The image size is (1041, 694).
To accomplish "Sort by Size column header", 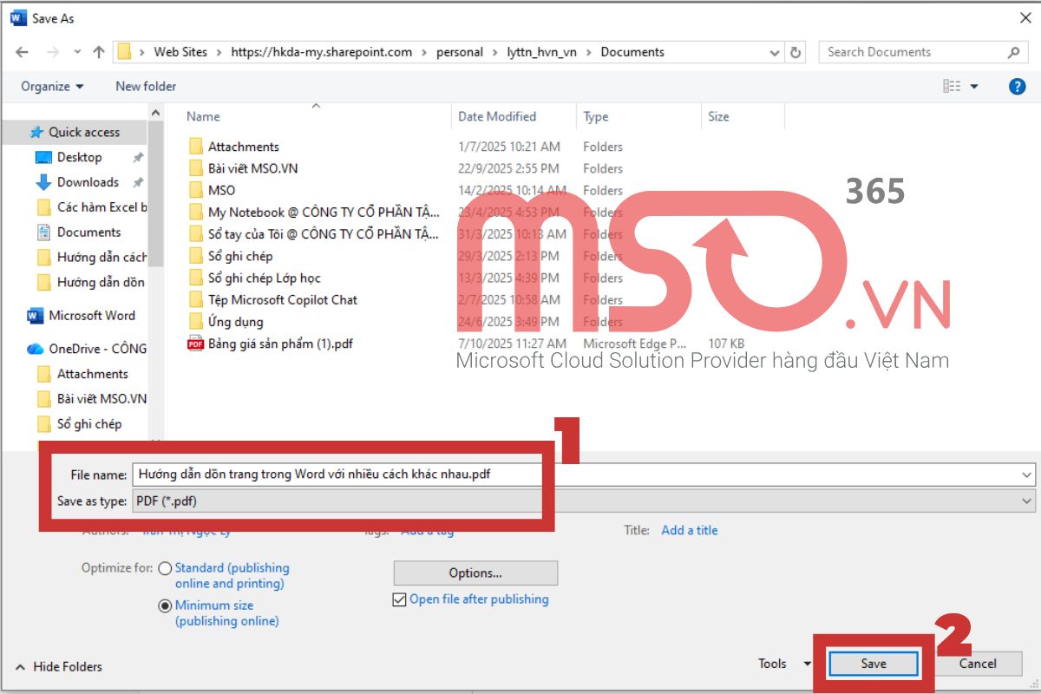I will (x=718, y=116).
